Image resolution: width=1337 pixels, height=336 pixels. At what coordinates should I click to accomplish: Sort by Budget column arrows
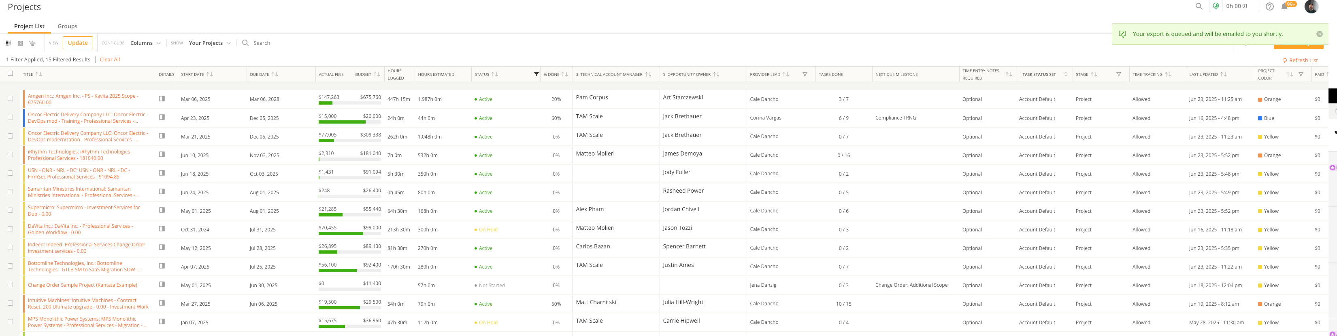377,75
